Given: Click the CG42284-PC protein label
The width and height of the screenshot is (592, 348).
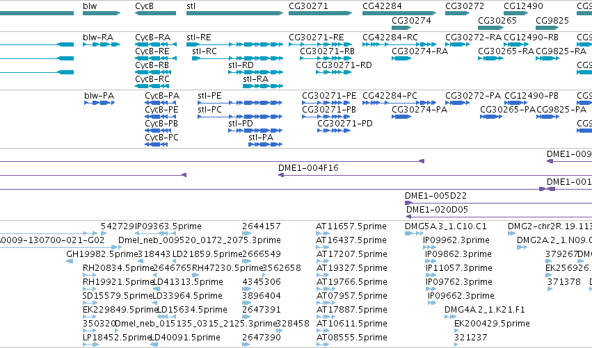Looking at the screenshot, I should tap(390, 96).
